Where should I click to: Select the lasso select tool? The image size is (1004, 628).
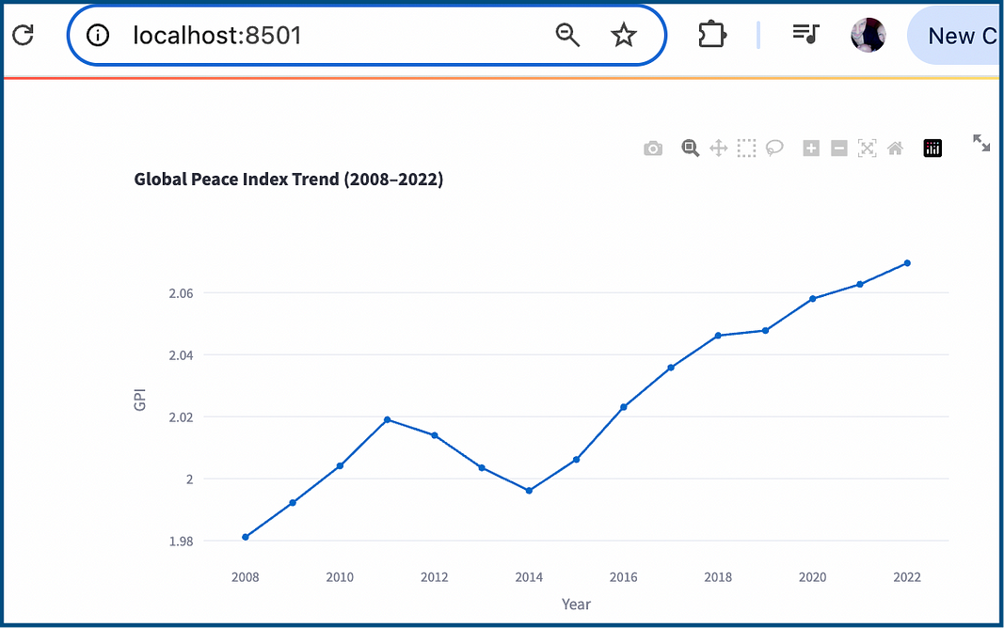tap(774, 149)
